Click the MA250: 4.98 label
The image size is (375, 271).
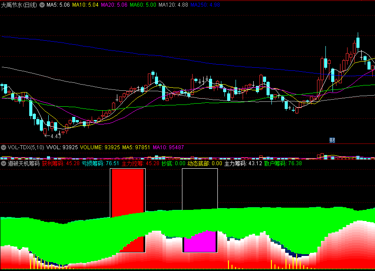tap(205, 5)
